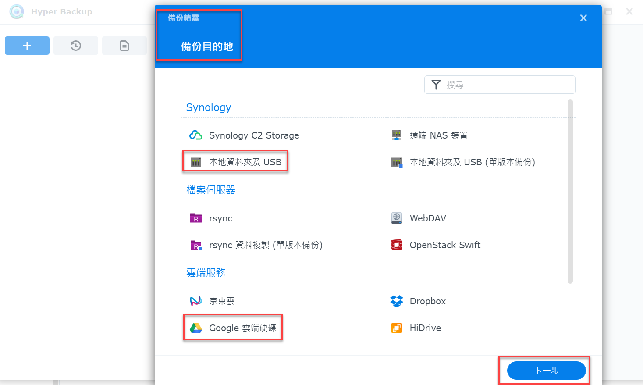Close the Hyper Backup window behind the wizard

629,12
